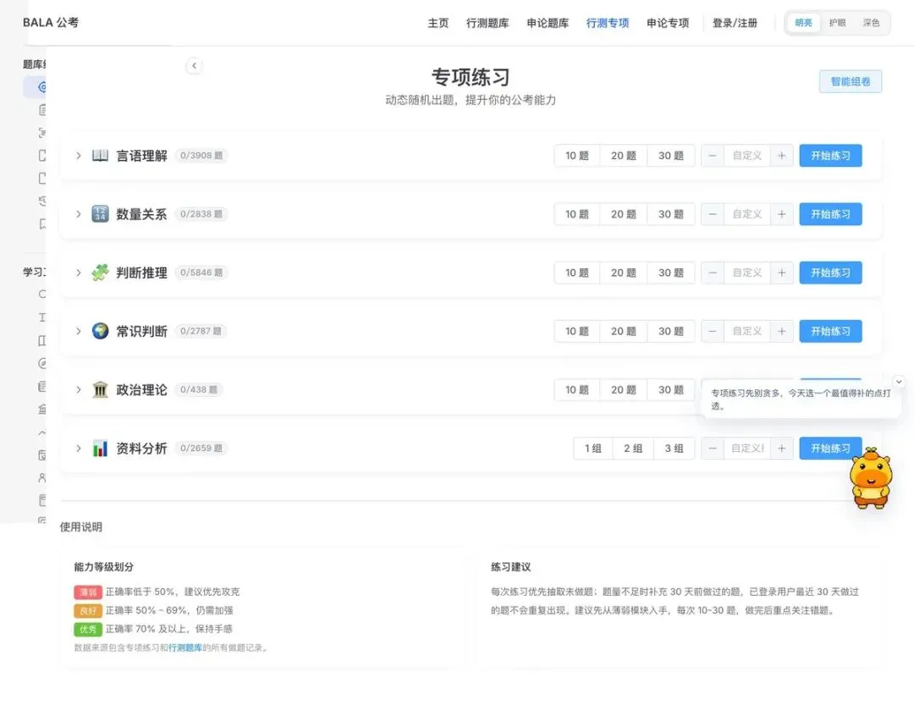Select 1 组 for 资料分析
This screenshot has width=914, height=711.
click(592, 448)
